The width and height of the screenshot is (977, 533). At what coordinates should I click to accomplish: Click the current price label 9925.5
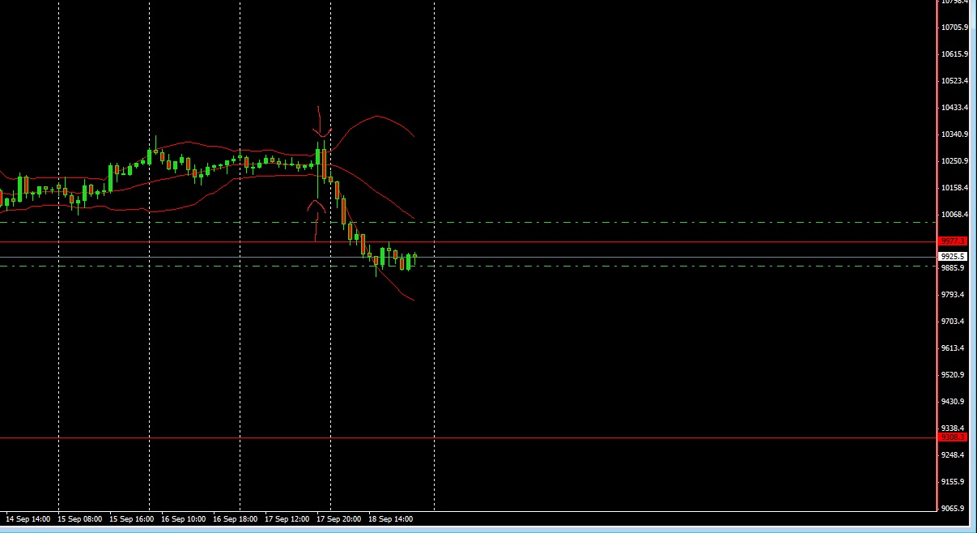point(952,255)
